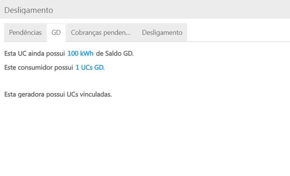
Task: Select the GD tab
Action: tap(56, 33)
